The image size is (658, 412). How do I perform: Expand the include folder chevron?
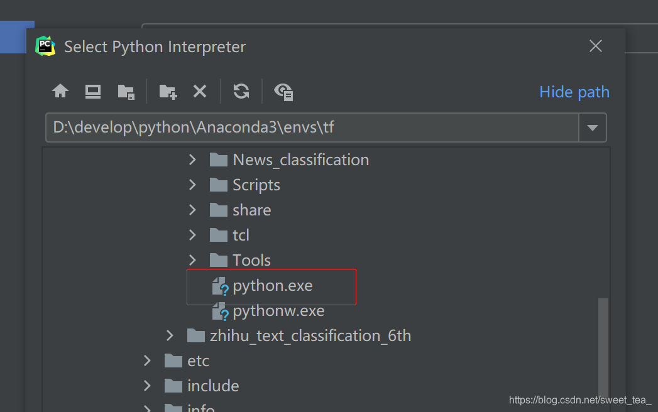(147, 386)
